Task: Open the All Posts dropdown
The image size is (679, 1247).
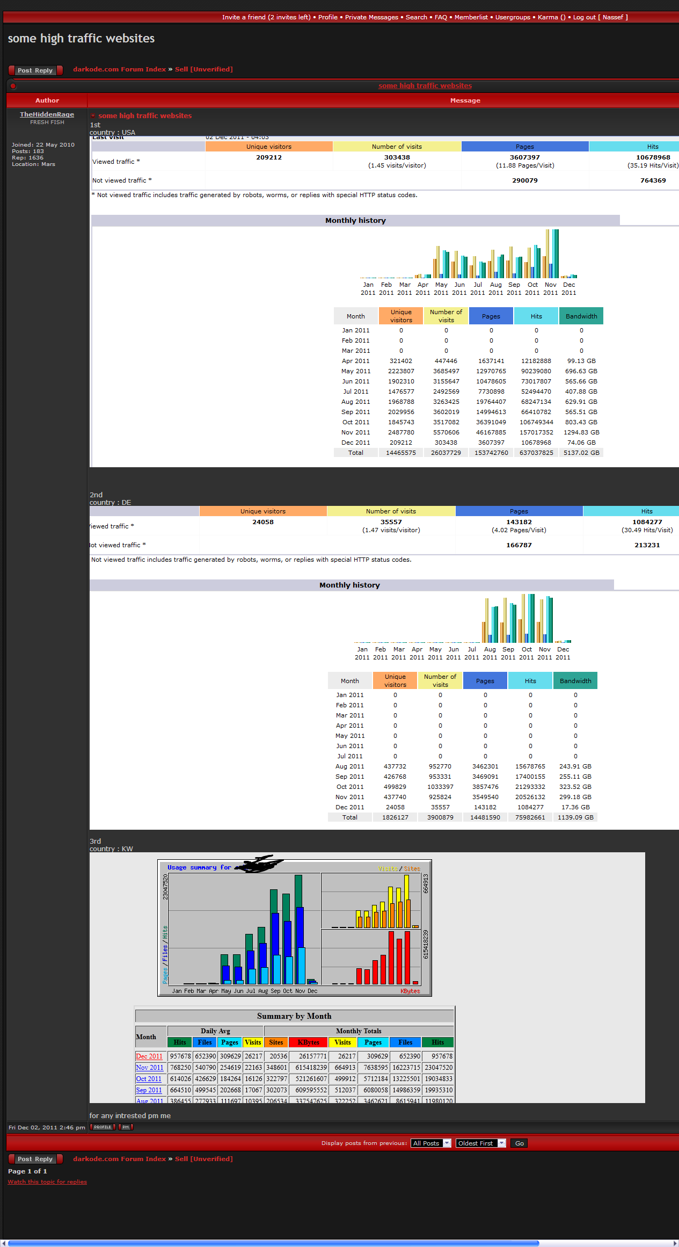Action: tap(430, 1143)
